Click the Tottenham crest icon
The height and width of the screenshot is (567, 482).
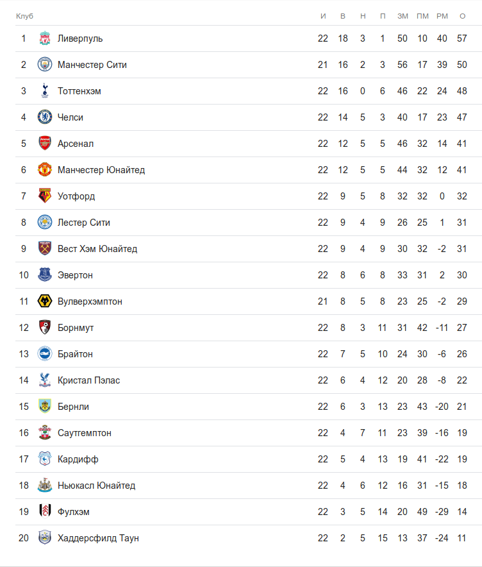(x=44, y=91)
